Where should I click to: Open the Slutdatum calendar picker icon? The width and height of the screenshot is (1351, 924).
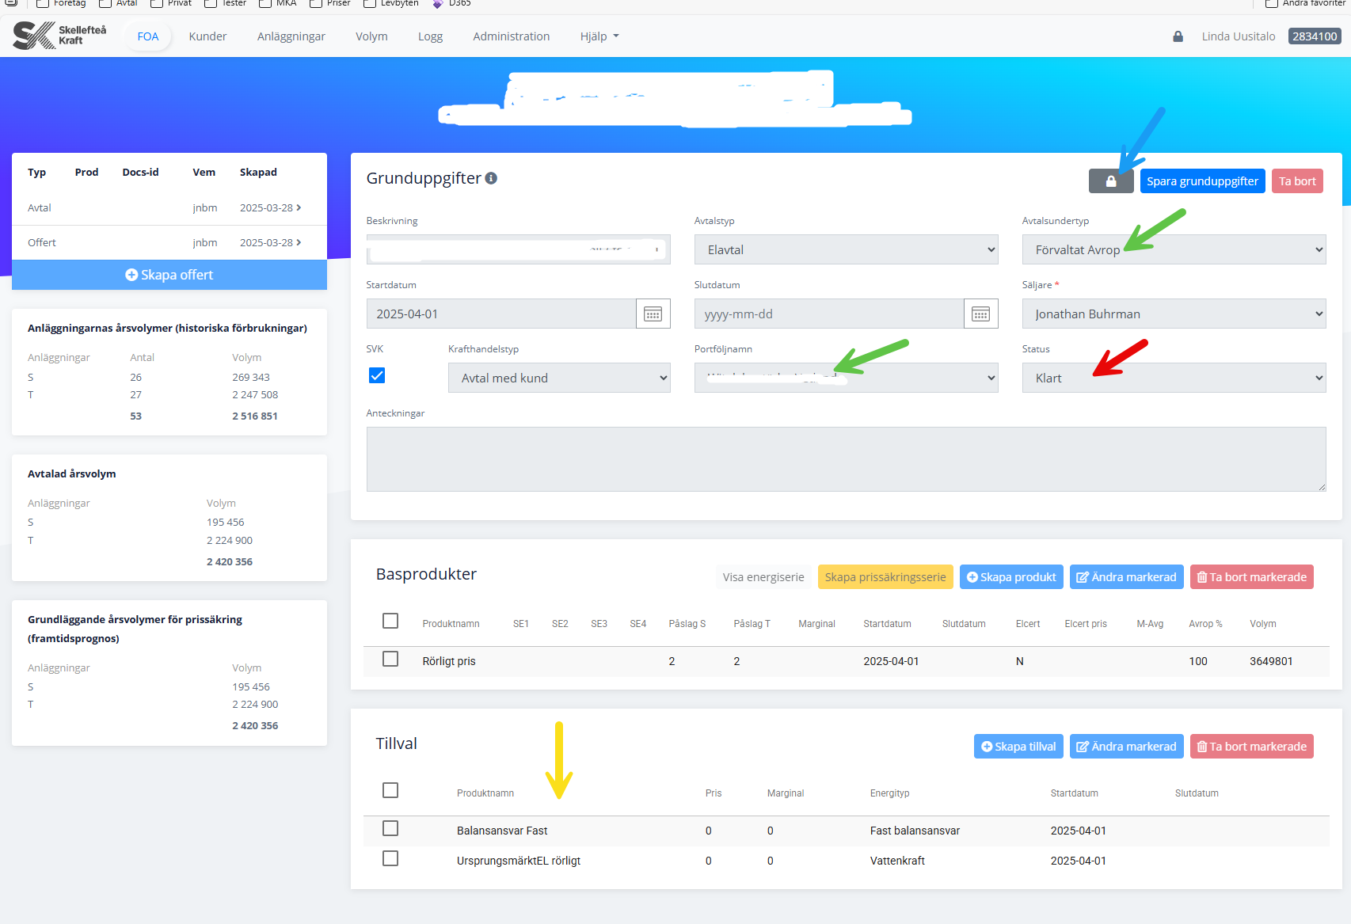point(980,314)
